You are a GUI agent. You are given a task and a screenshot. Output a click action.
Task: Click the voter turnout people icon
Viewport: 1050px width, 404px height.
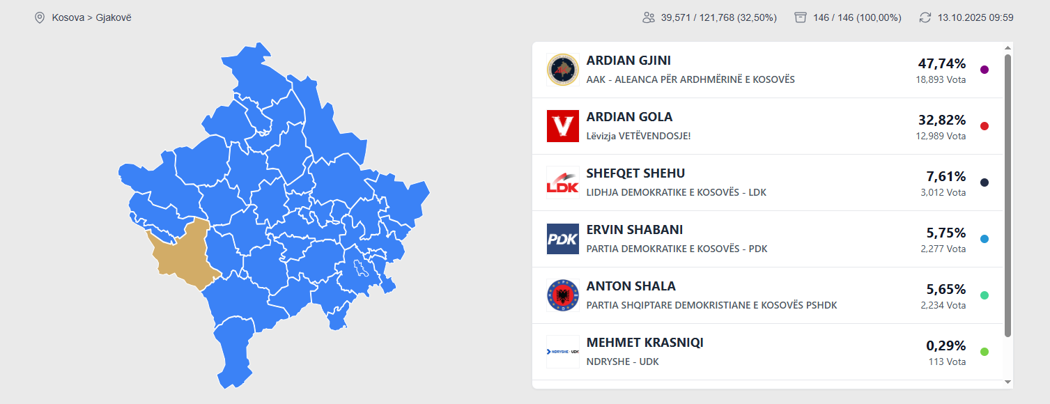point(649,17)
